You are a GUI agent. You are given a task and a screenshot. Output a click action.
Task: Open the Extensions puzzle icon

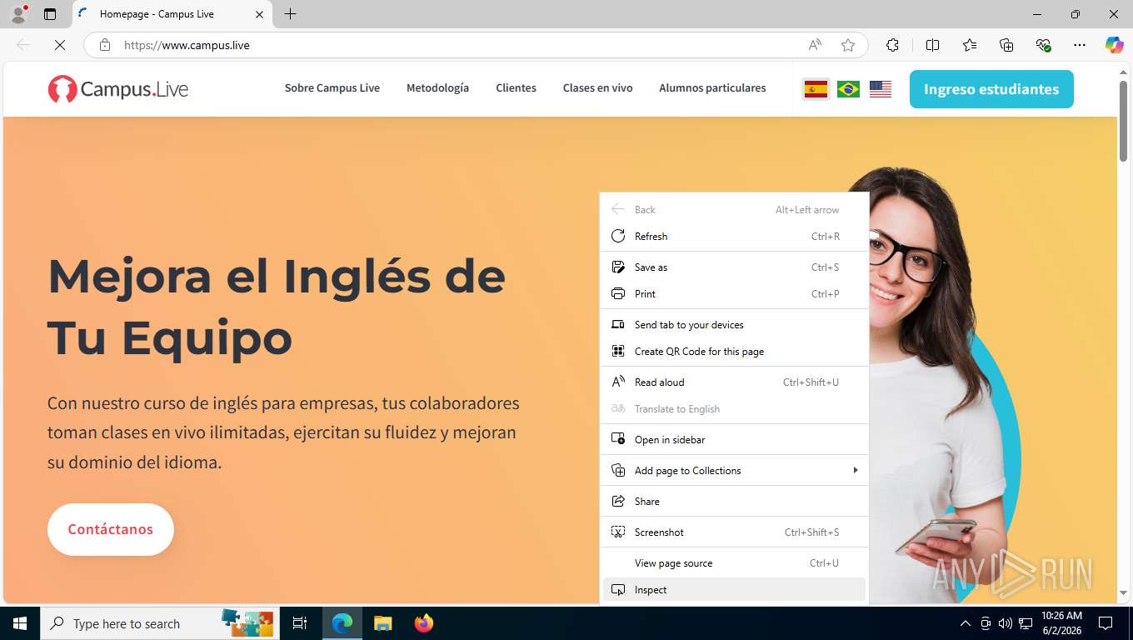coord(892,45)
